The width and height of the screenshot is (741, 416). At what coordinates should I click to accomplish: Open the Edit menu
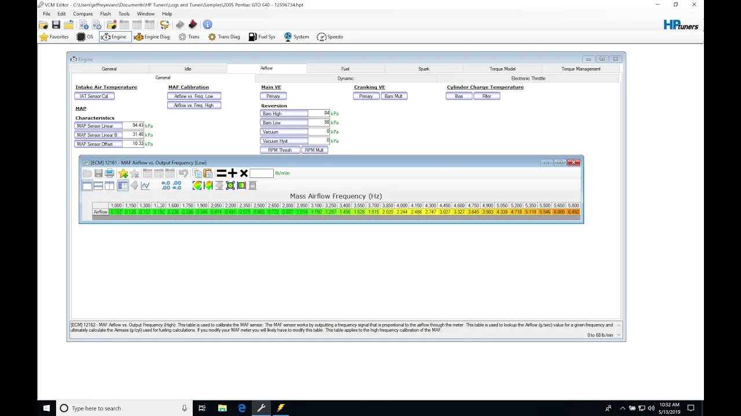tap(61, 14)
